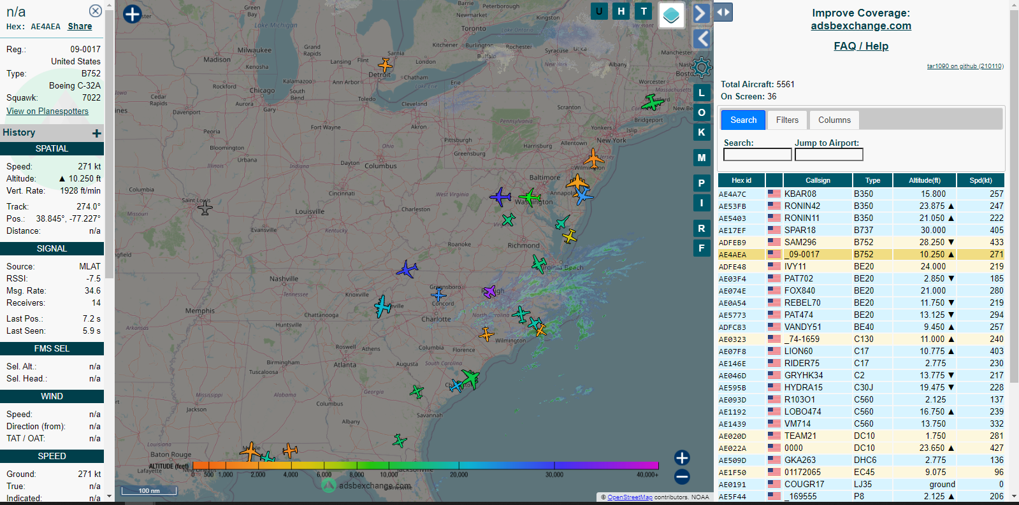
Task: Toggle the L map option button
Action: pyautogui.click(x=702, y=93)
